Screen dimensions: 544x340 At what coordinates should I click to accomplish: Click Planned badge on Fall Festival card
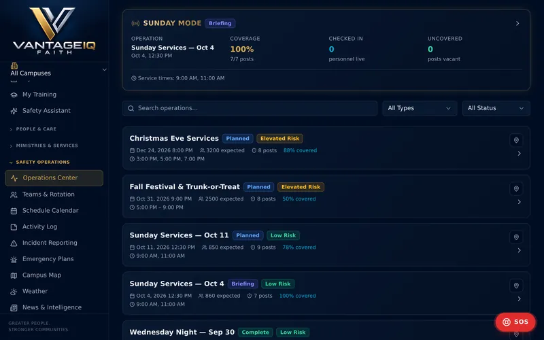[258, 187]
